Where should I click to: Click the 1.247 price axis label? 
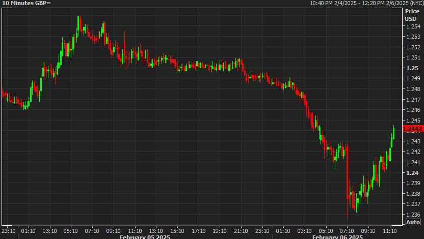click(413, 100)
